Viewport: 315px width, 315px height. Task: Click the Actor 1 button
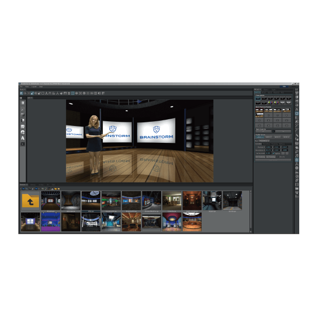[x=259, y=136]
